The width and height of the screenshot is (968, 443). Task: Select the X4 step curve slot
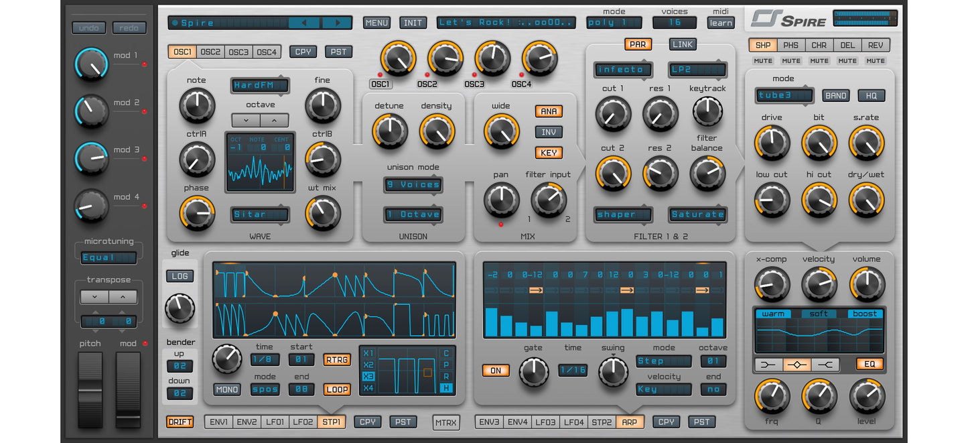pyautogui.click(x=367, y=387)
